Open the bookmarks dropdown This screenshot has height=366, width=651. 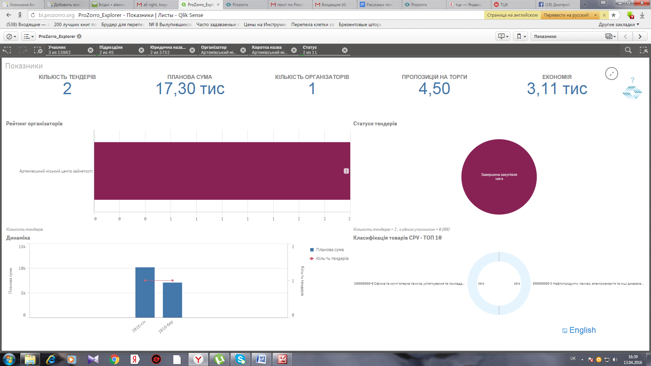(x=520, y=37)
